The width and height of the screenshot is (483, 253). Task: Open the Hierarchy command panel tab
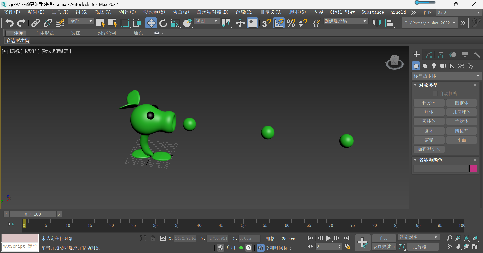(441, 54)
